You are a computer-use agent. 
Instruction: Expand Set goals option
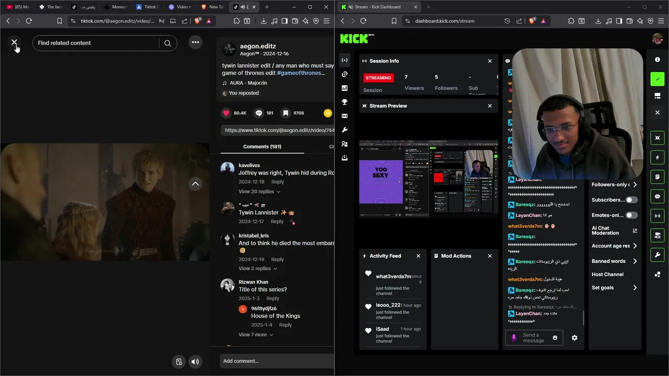635,288
